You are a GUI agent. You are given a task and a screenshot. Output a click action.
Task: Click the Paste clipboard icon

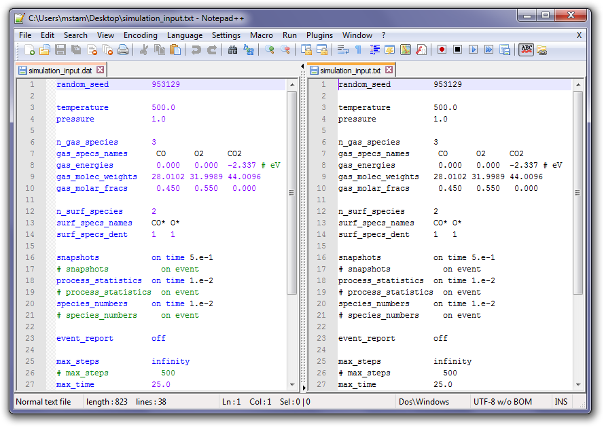pyautogui.click(x=175, y=50)
